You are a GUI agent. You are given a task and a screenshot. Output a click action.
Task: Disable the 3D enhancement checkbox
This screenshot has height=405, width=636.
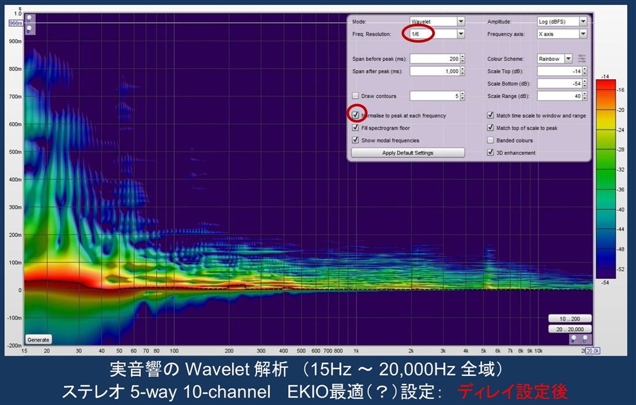tap(491, 153)
